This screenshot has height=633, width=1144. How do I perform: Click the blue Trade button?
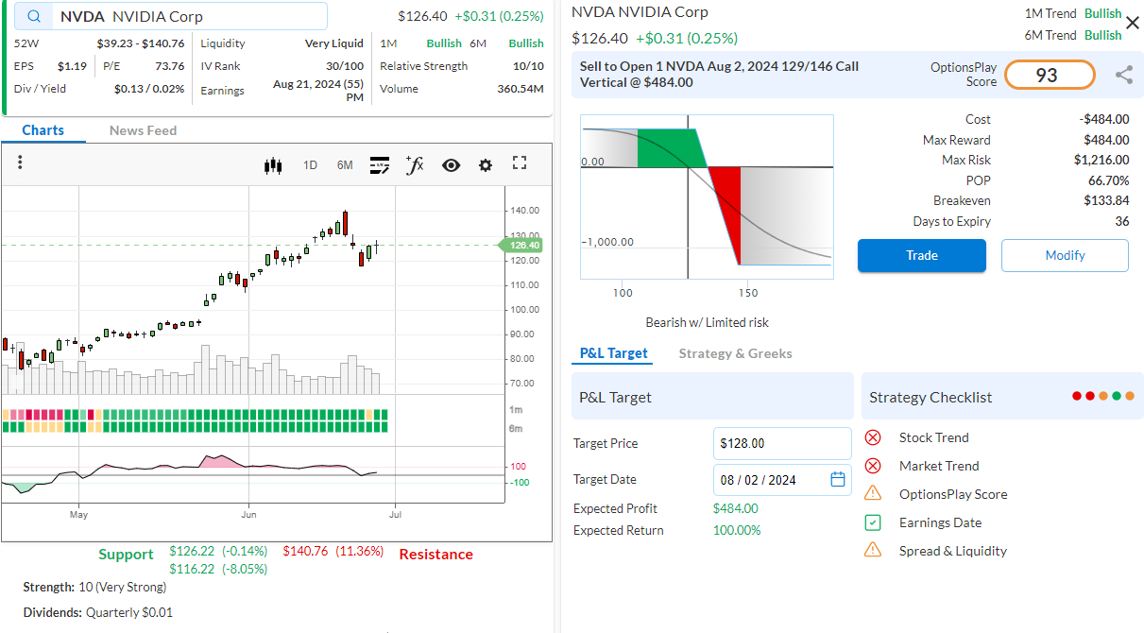pyautogui.click(x=922, y=255)
